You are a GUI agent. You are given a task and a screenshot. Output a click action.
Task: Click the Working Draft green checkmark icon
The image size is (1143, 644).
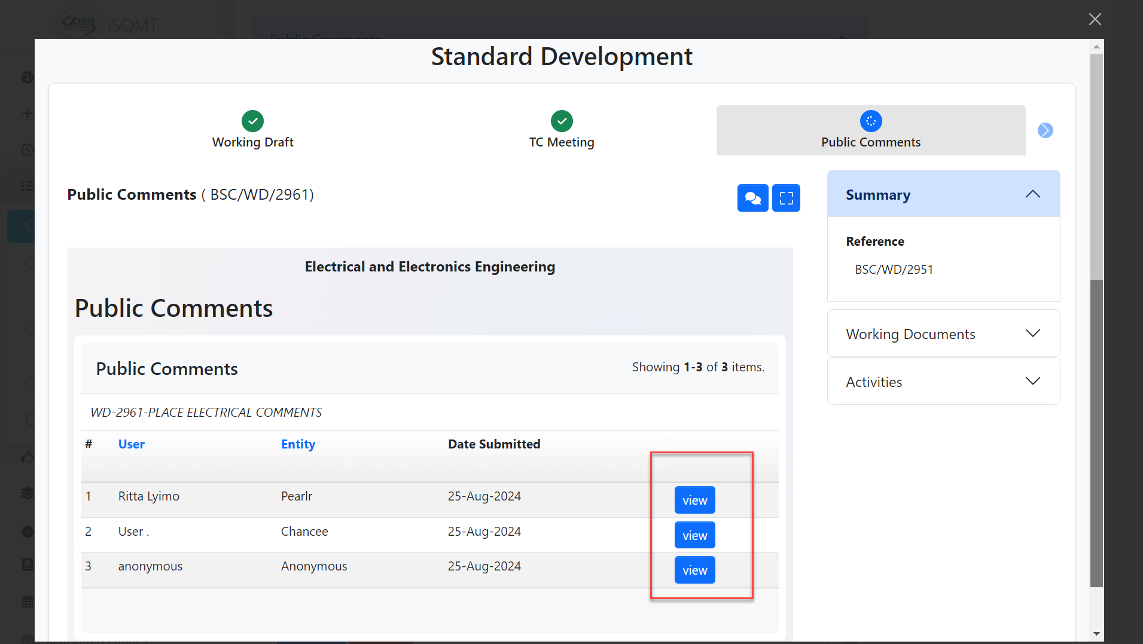(252, 121)
